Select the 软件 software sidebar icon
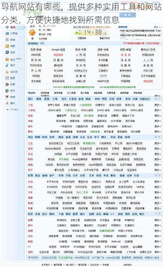The width and height of the screenshot is (163, 267). tap(7, 91)
